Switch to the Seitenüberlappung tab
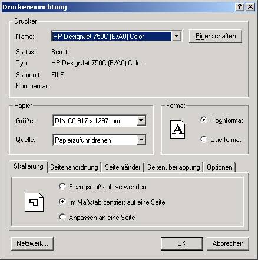This screenshot has width=258, height=260. tap(174, 167)
